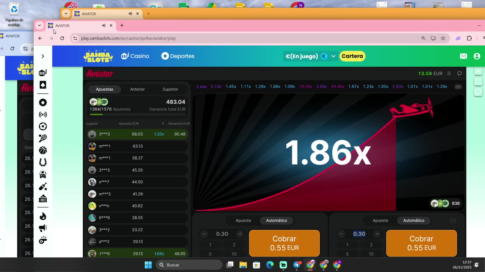485x272 pixels.
Task: Switch to the Superior bets tab
Action: [x=170, y=89]
